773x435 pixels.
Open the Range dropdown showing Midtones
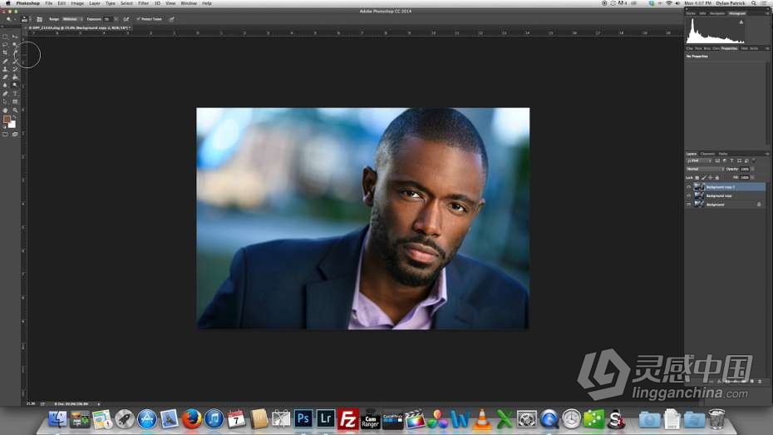coord(72,19)
